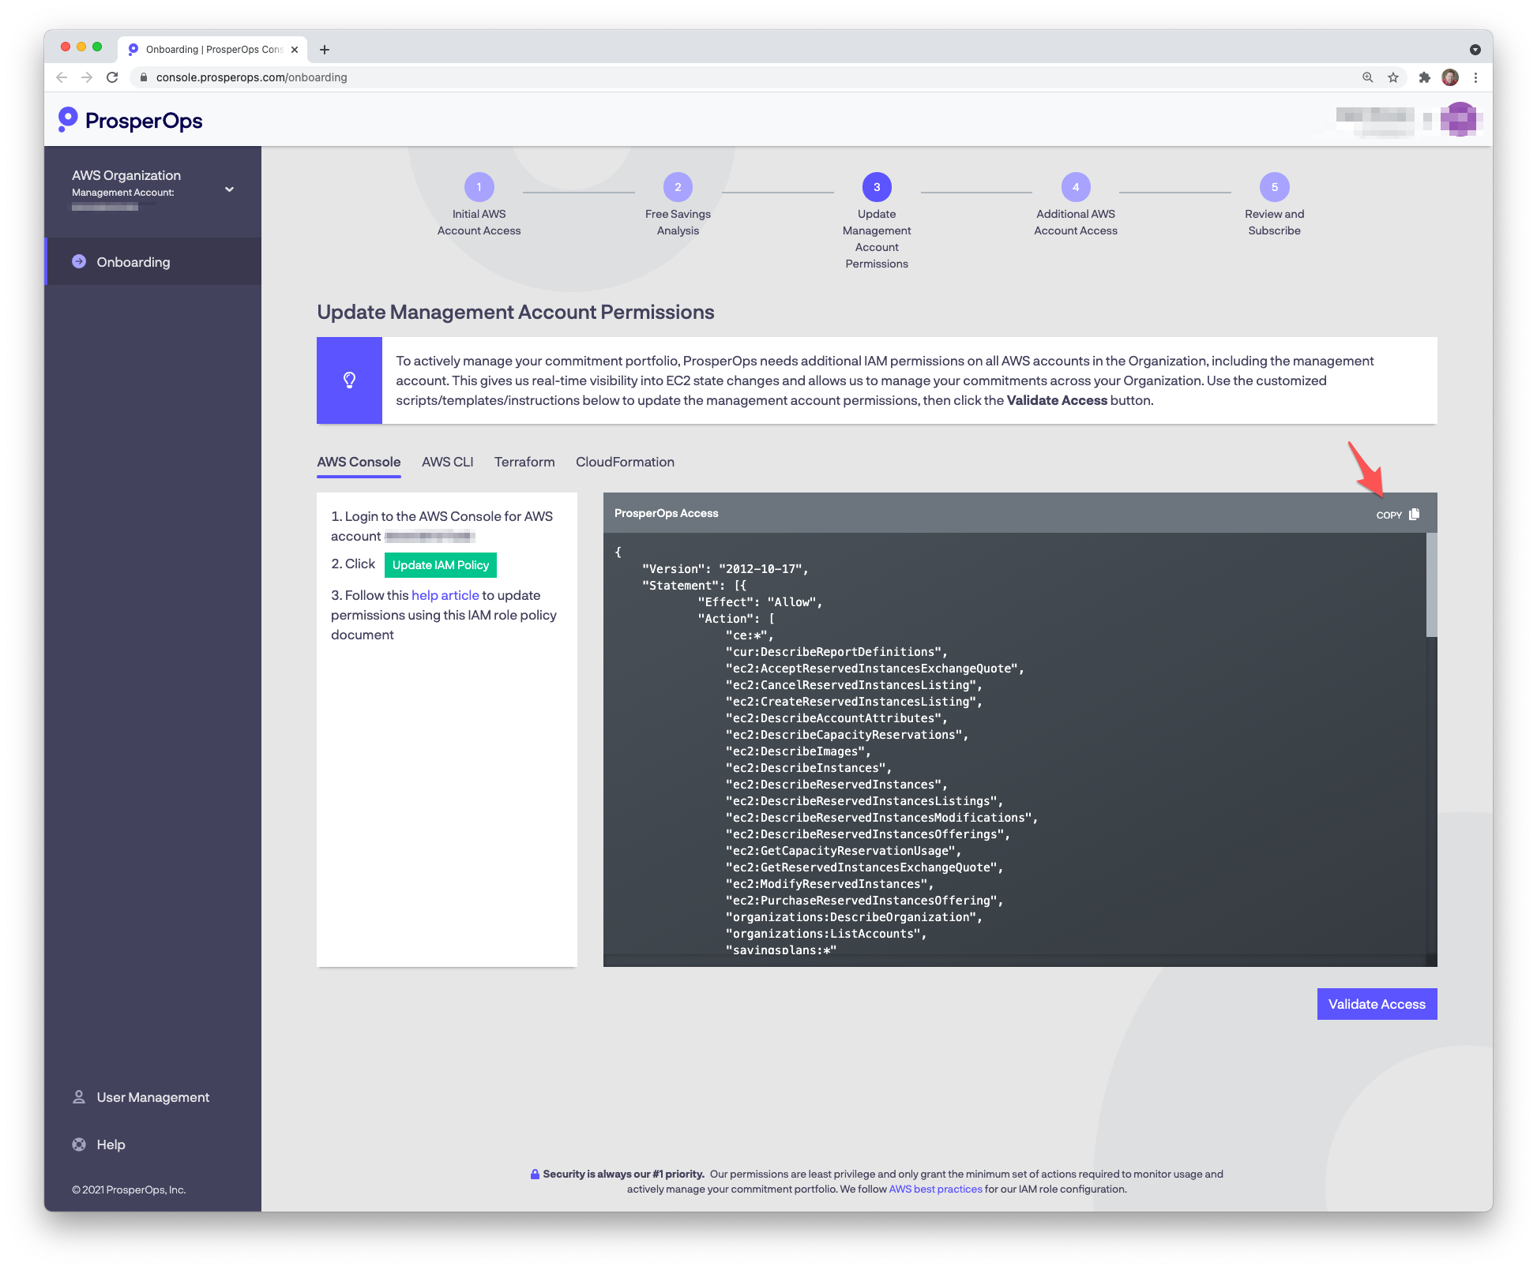Open User Management in the sidebar

[152, 1097]
